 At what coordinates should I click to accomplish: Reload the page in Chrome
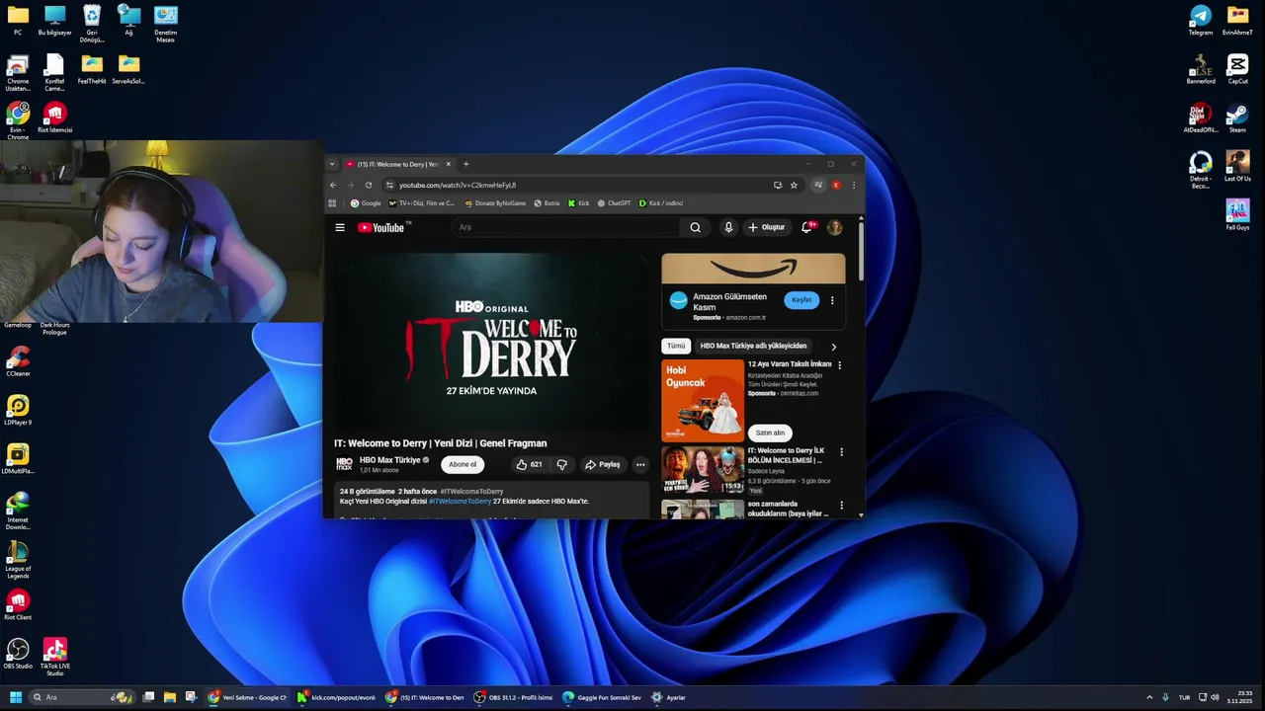click(x=369, y=185)
